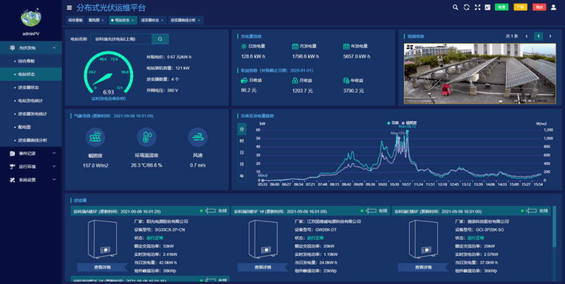
Task: Click the inverter list vertical scrollbar
Action: tap(554, 227)
